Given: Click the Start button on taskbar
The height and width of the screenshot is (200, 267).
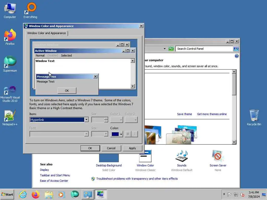Looking at the screenshot, I should tap(7, 194).
